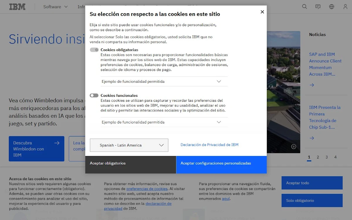352x220 pixels.
Task: Click the IBM logo
Action: pyautogui.click(x=17, y=7)
